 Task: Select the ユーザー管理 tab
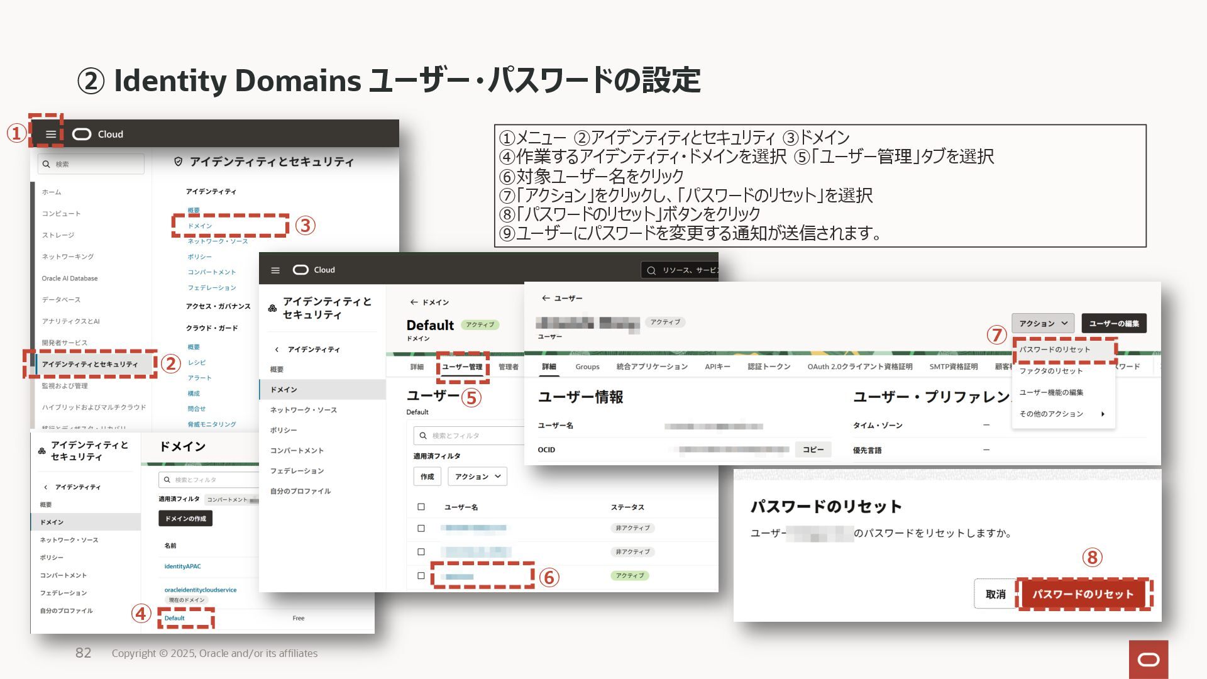[462, 367]
